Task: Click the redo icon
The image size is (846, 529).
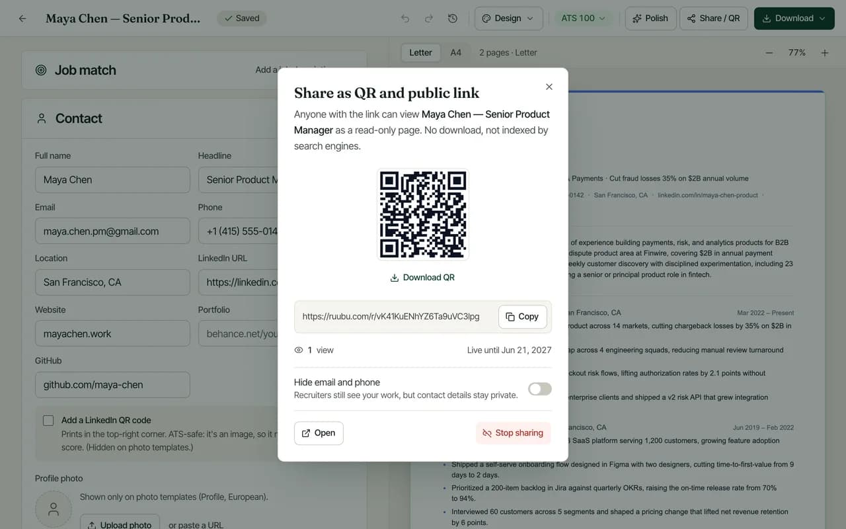Action: click(429, 19)
